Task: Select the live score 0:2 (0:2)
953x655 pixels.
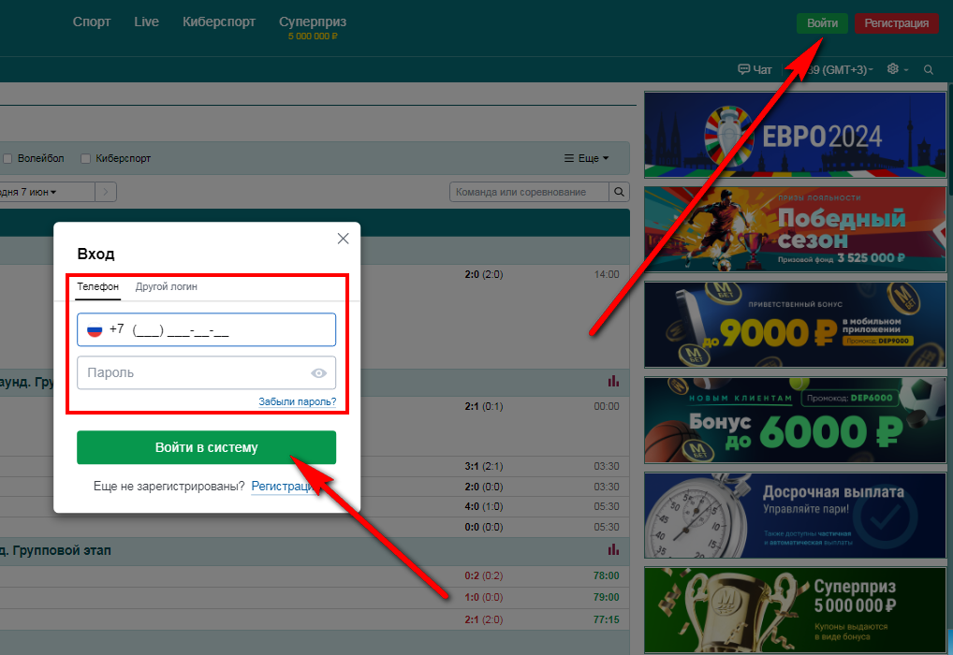Action: (484, 576)
